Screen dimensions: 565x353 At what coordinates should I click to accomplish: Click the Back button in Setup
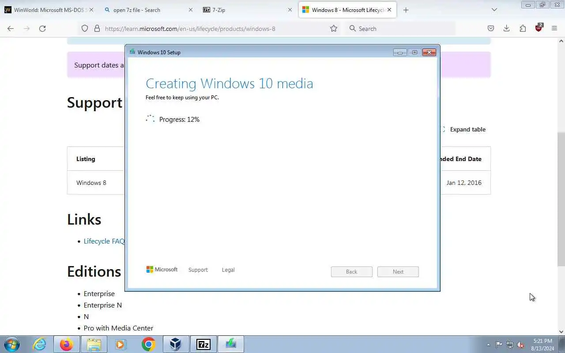point(351,271)
